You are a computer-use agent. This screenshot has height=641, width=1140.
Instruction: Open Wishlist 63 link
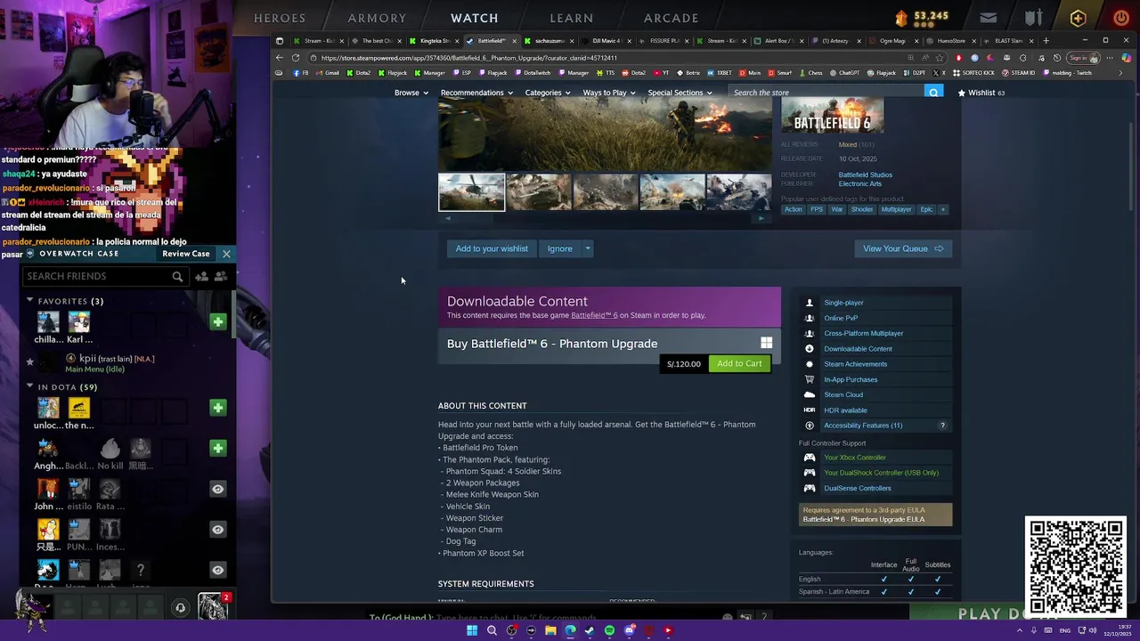point(981,93)
